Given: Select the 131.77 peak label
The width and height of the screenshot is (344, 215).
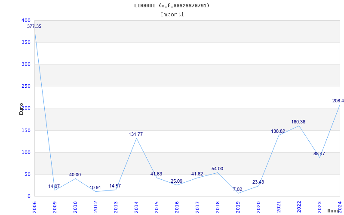Looking at the screenshot, I should 135,135.
